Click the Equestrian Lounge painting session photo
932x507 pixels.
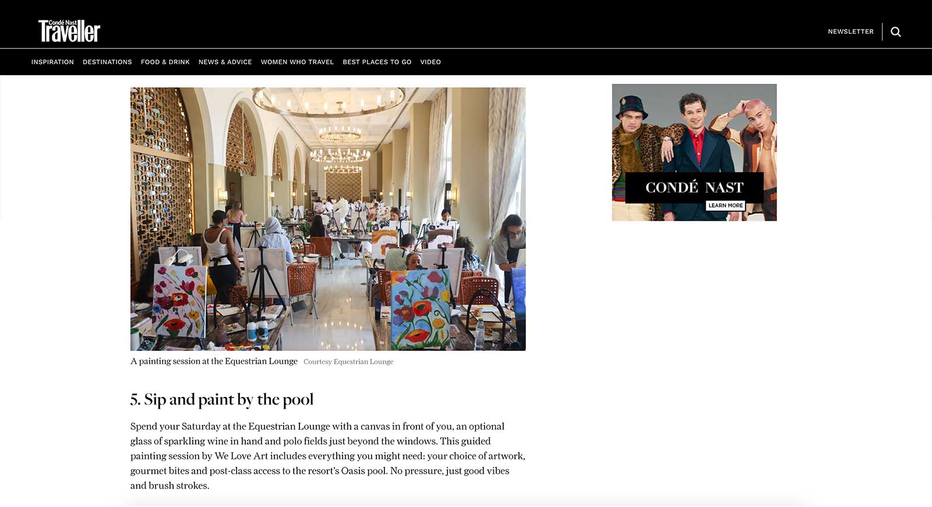(x=328, y=219)
